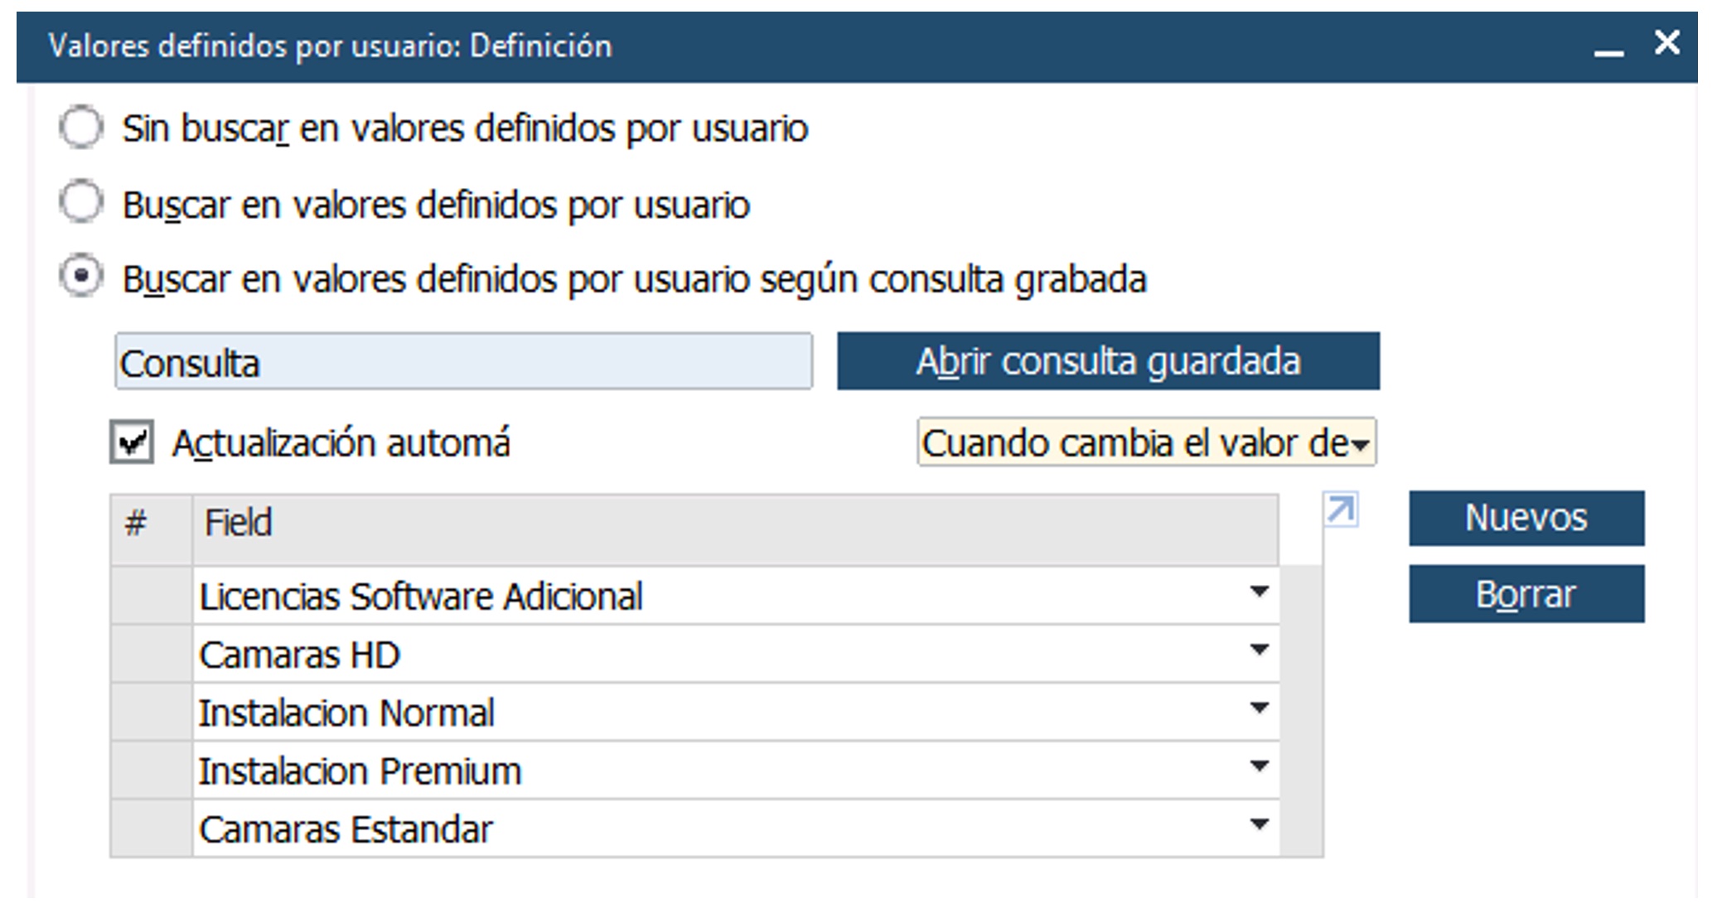Click the Abrir consulta guardada button

tap(1108, 361)
